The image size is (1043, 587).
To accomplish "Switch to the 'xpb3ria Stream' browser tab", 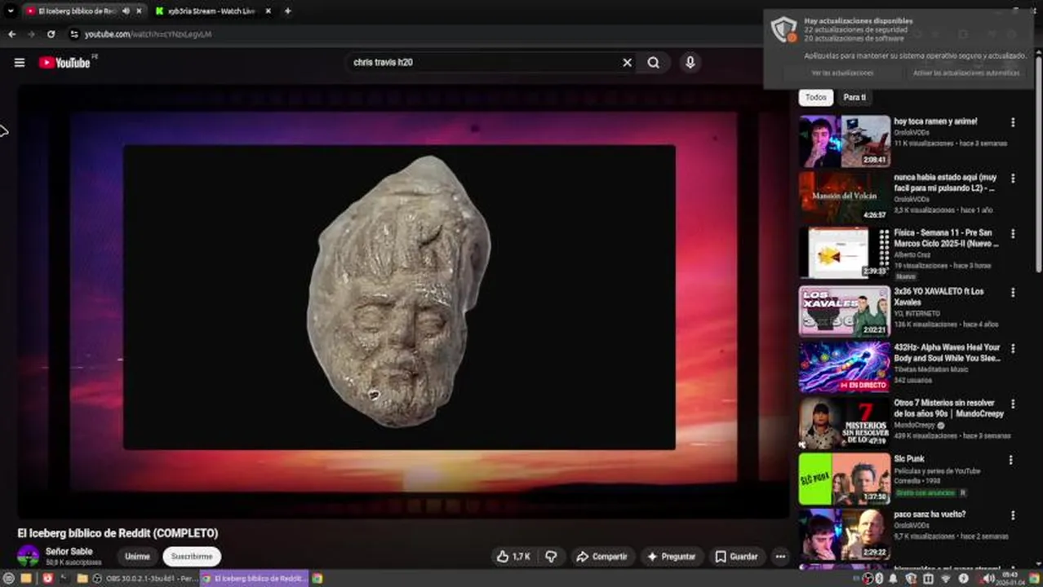I will [211, 11].
